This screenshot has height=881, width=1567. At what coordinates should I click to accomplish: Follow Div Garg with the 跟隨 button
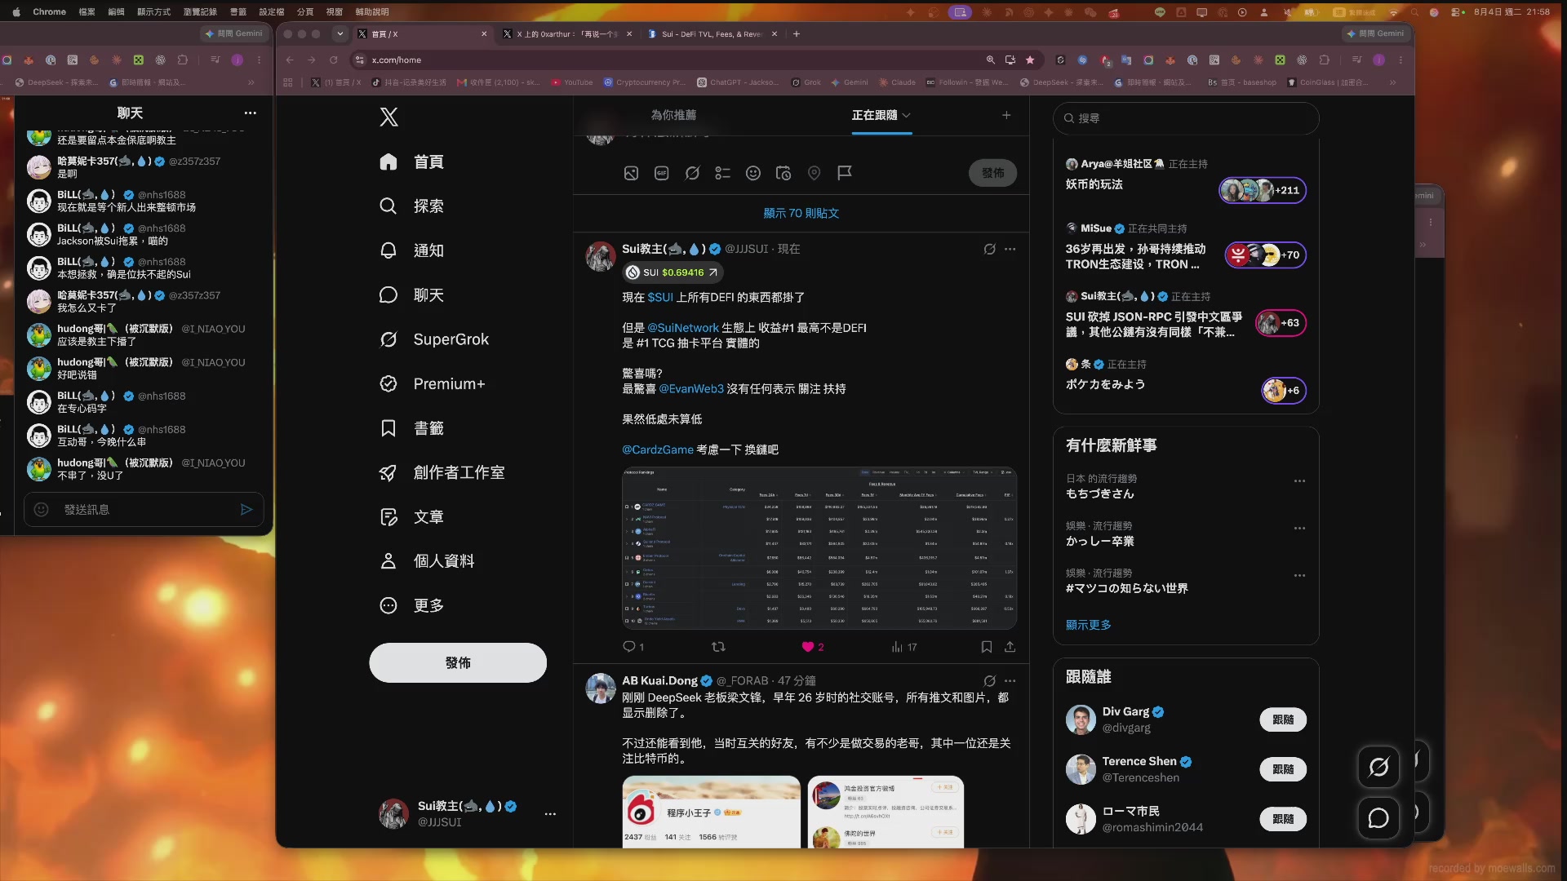click(1283, 719)
